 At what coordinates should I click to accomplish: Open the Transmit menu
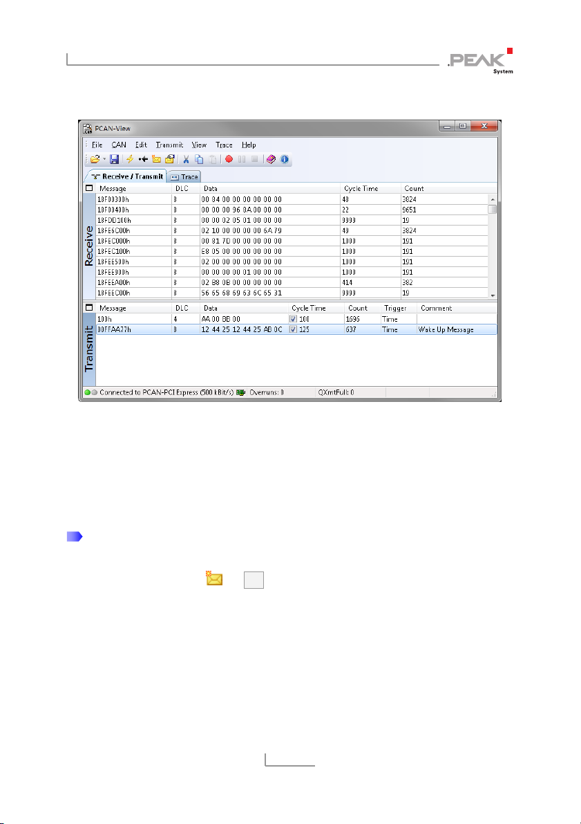(x=169, y=145)
